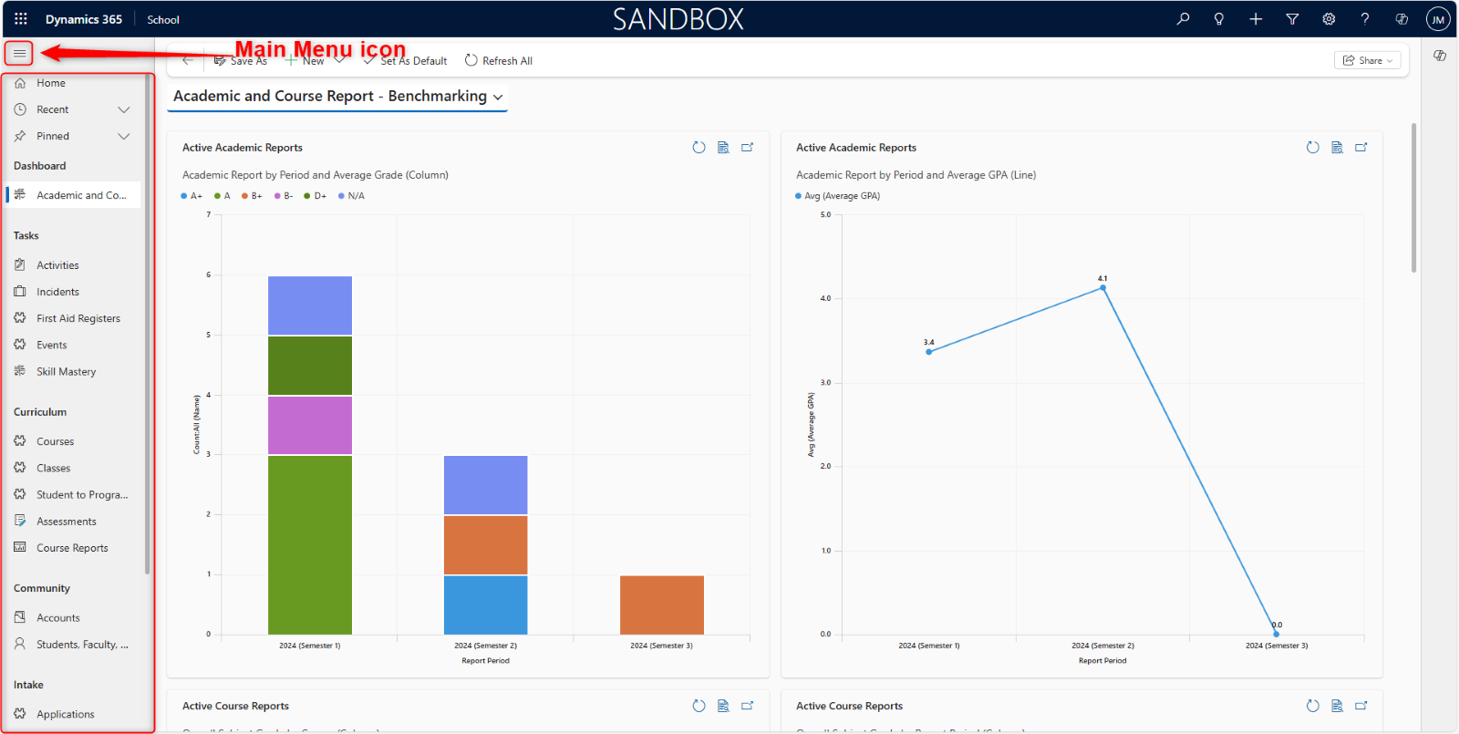This screenshot has width=1459, height=734.
Task: Click the advanced find filter icon
Action: pos(1292,19)
